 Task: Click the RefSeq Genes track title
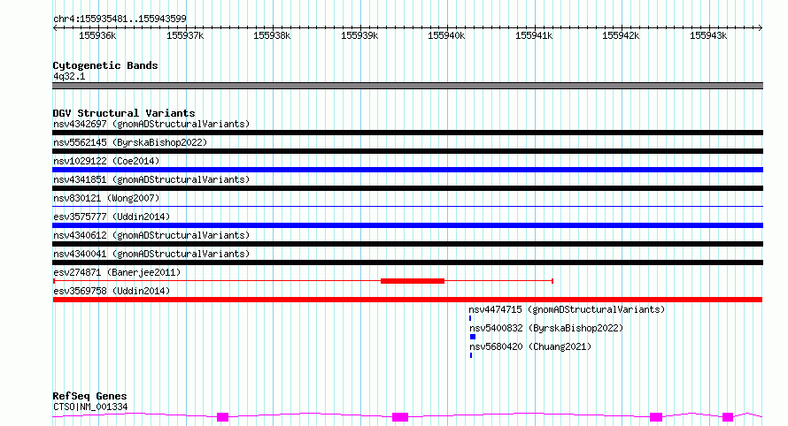click(89, 396)
